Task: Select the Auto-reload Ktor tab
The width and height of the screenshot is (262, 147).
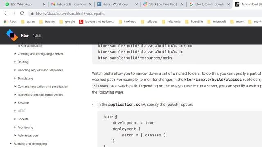Action: pyautogui.click(x=248, y=4)
